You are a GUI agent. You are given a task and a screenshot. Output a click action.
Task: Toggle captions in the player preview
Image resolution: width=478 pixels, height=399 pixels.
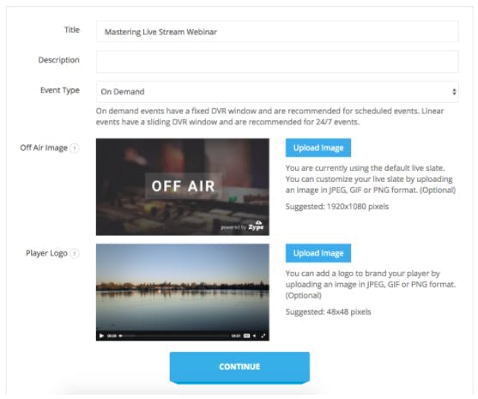pos(246,336)
